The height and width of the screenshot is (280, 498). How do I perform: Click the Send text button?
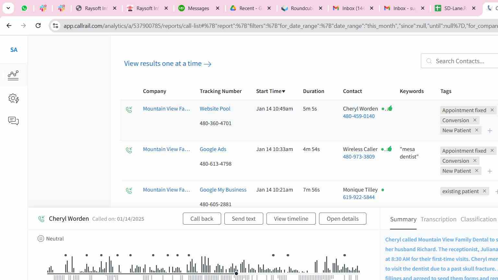click(243, 219)
